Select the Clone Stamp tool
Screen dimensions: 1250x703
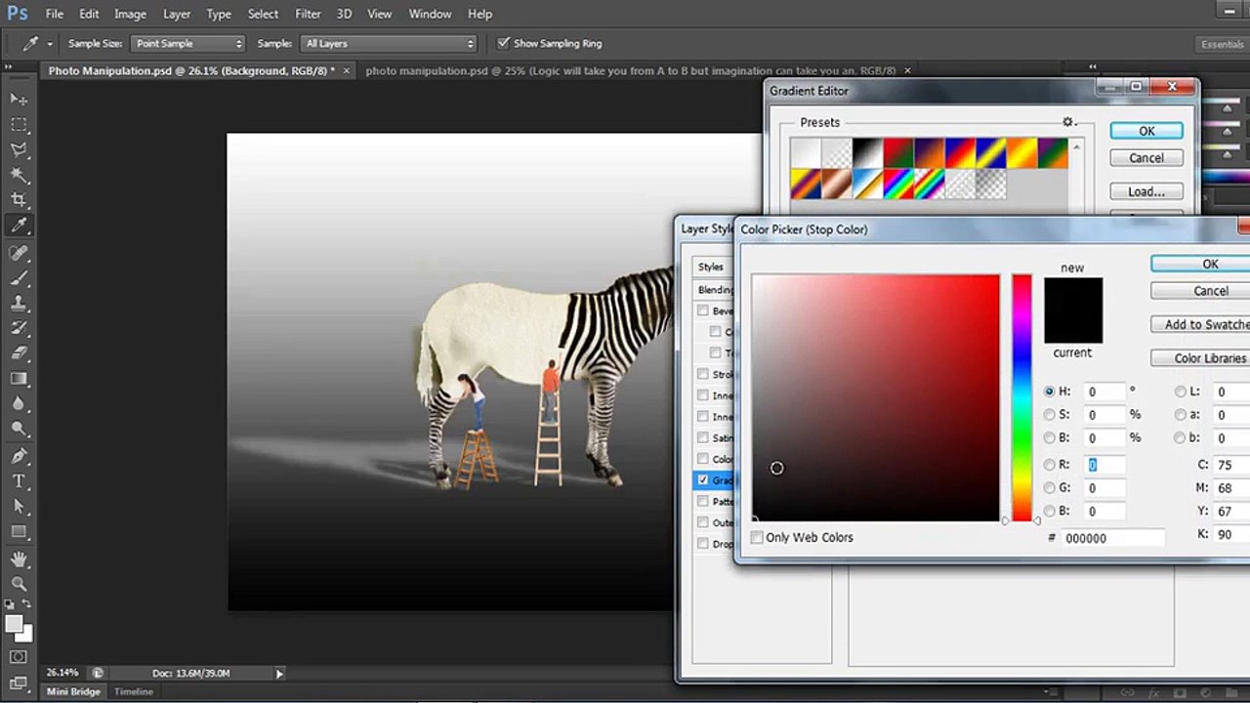[x=19, y=303]
